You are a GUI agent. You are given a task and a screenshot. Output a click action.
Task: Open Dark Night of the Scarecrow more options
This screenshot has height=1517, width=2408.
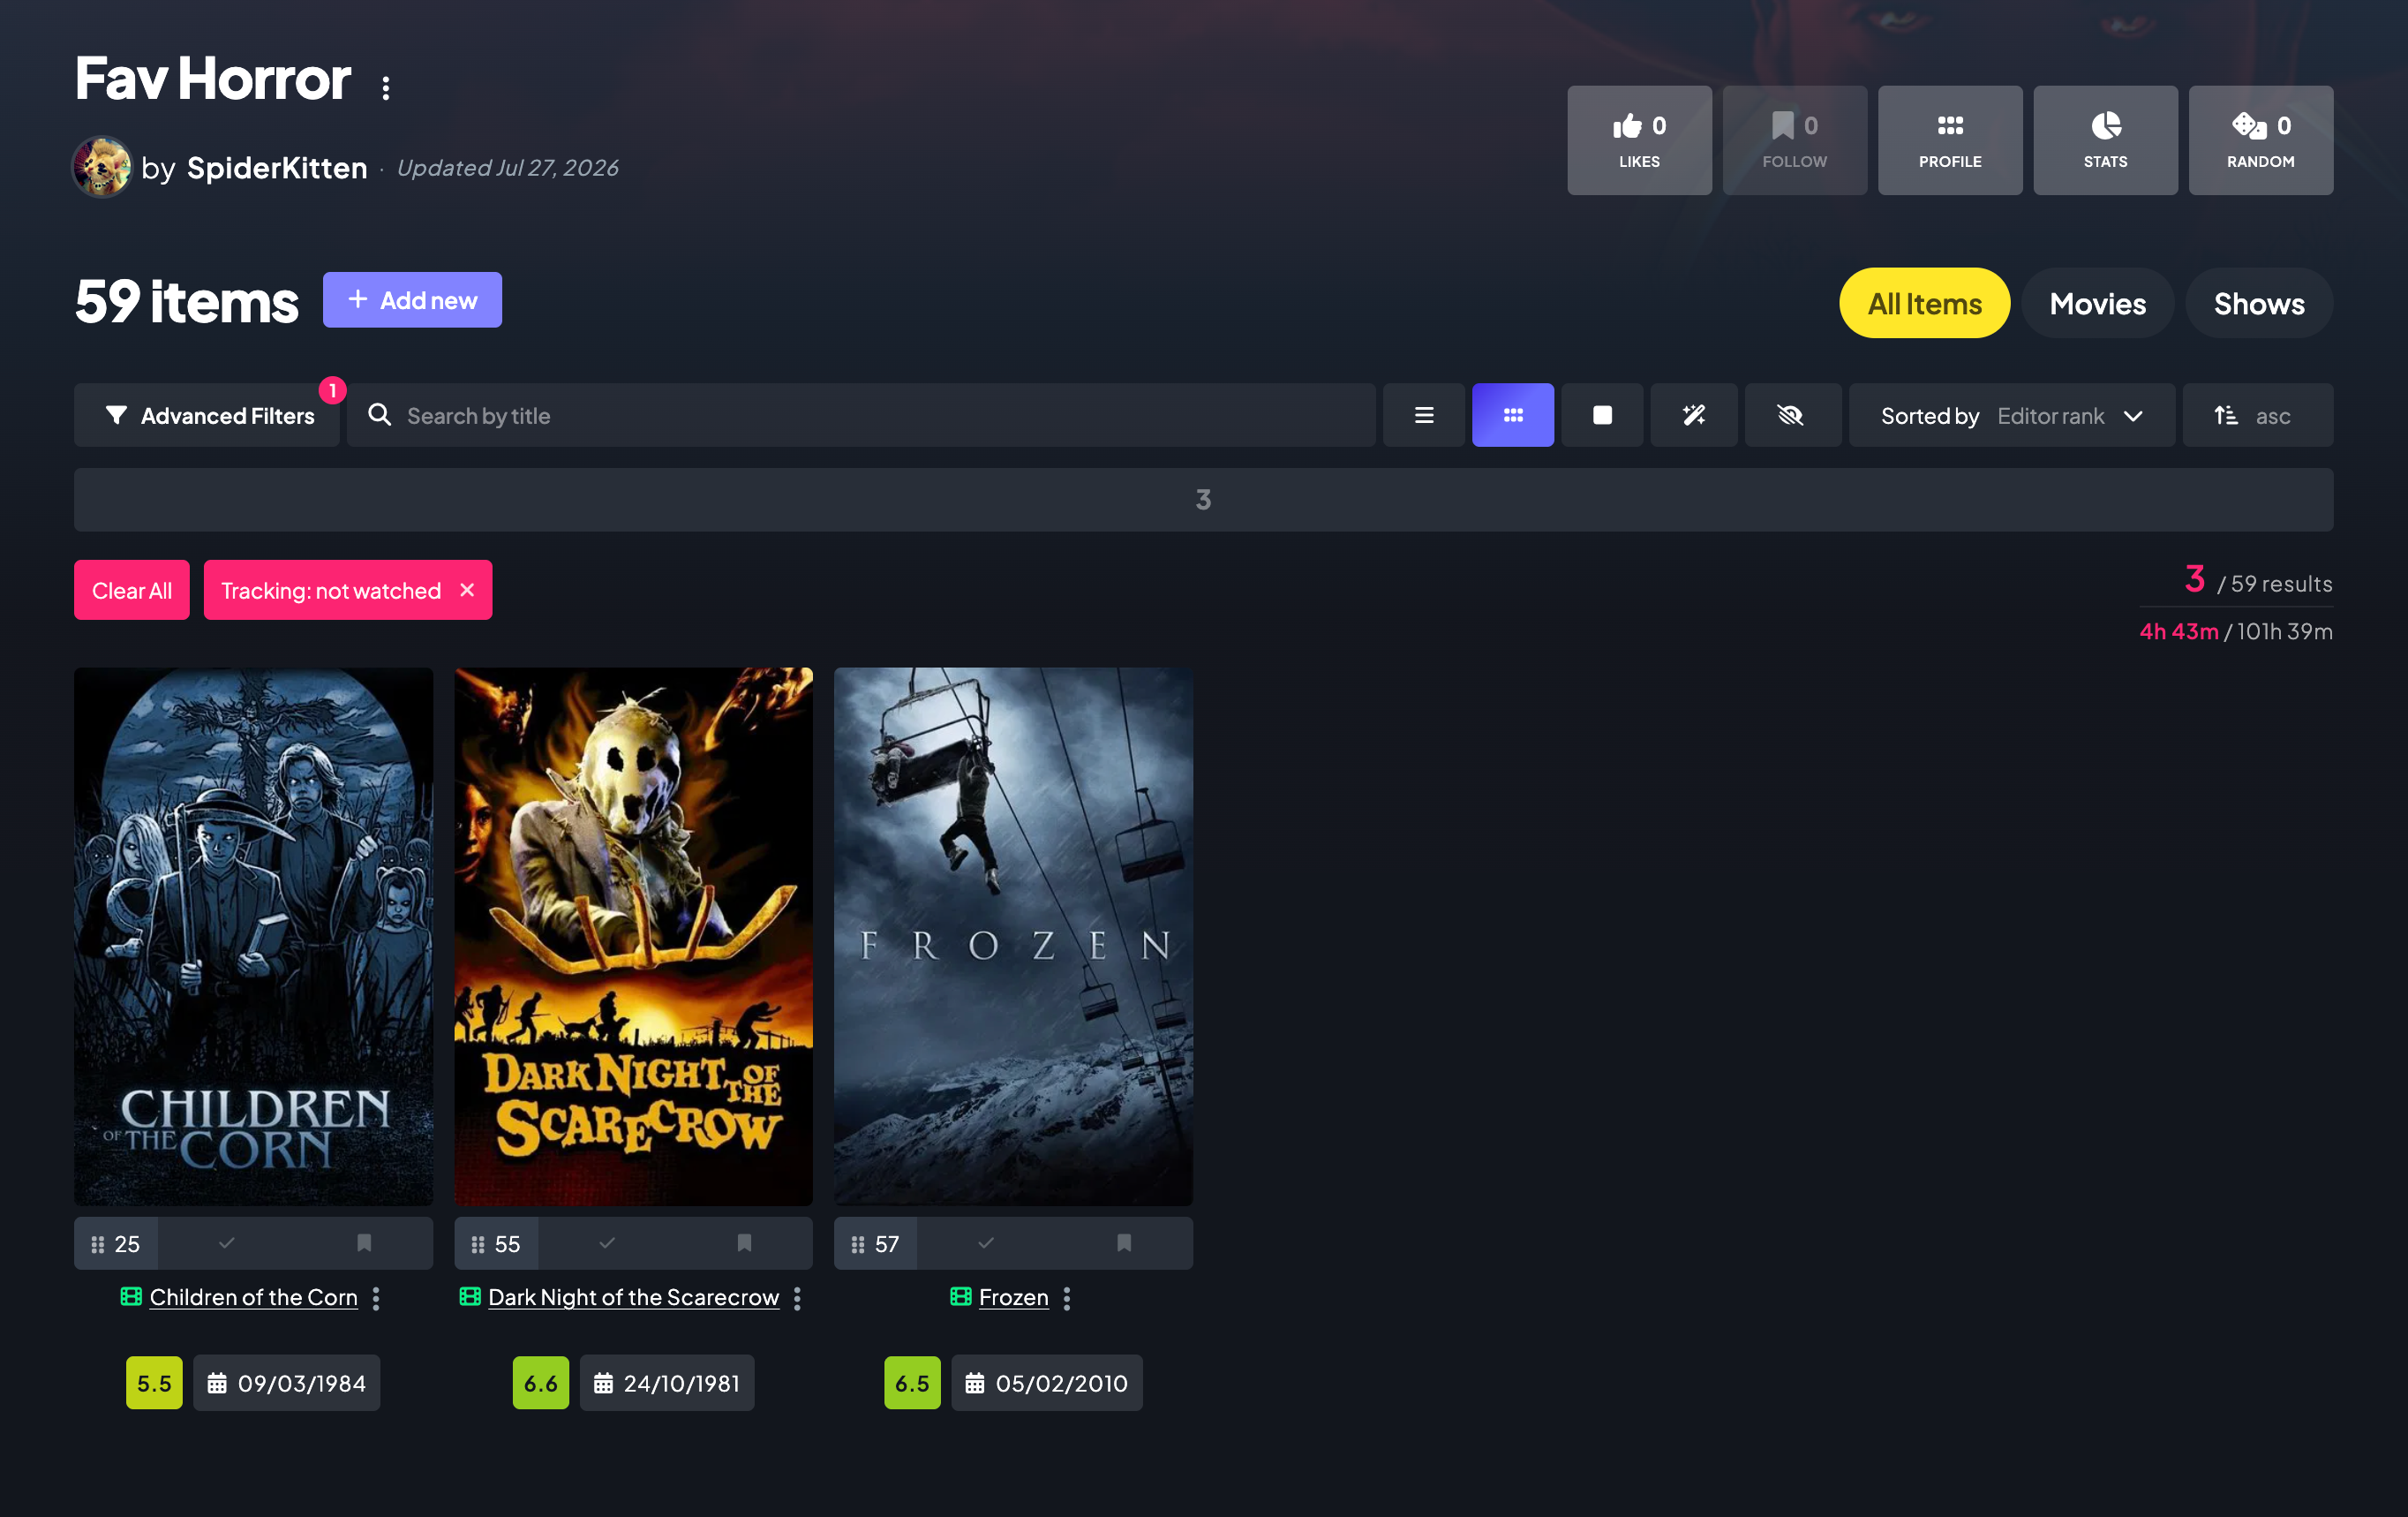(797, 1299)
